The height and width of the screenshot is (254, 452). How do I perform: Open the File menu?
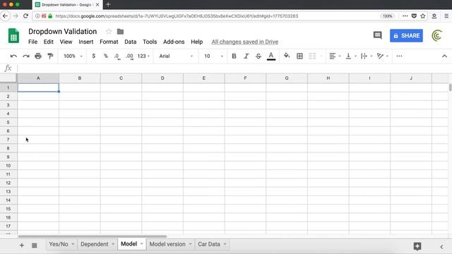tap(33, 42)
